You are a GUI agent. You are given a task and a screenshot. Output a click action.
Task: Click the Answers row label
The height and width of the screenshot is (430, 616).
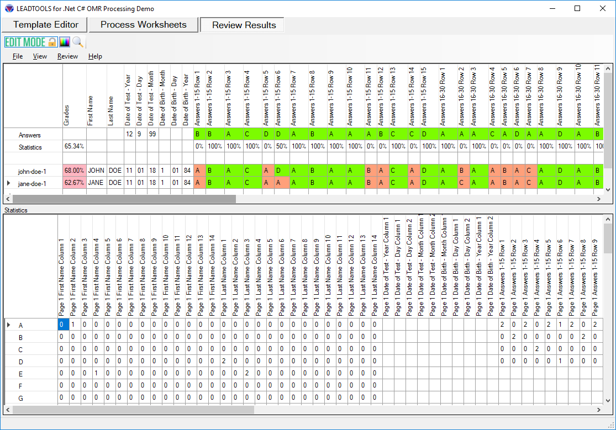[x=33, y=135]
